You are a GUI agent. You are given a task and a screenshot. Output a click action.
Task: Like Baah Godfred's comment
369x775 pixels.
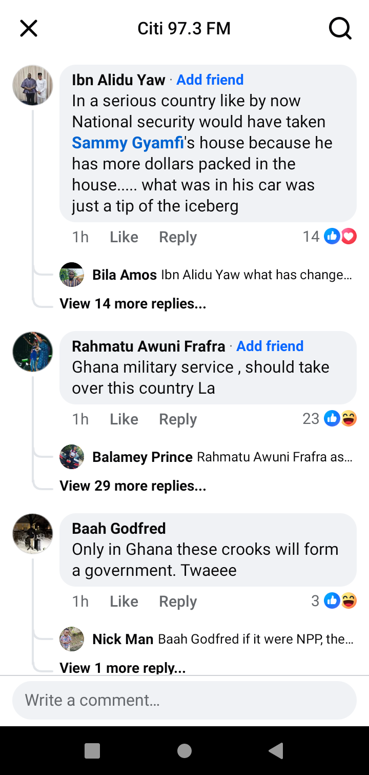tap(124, 602)
